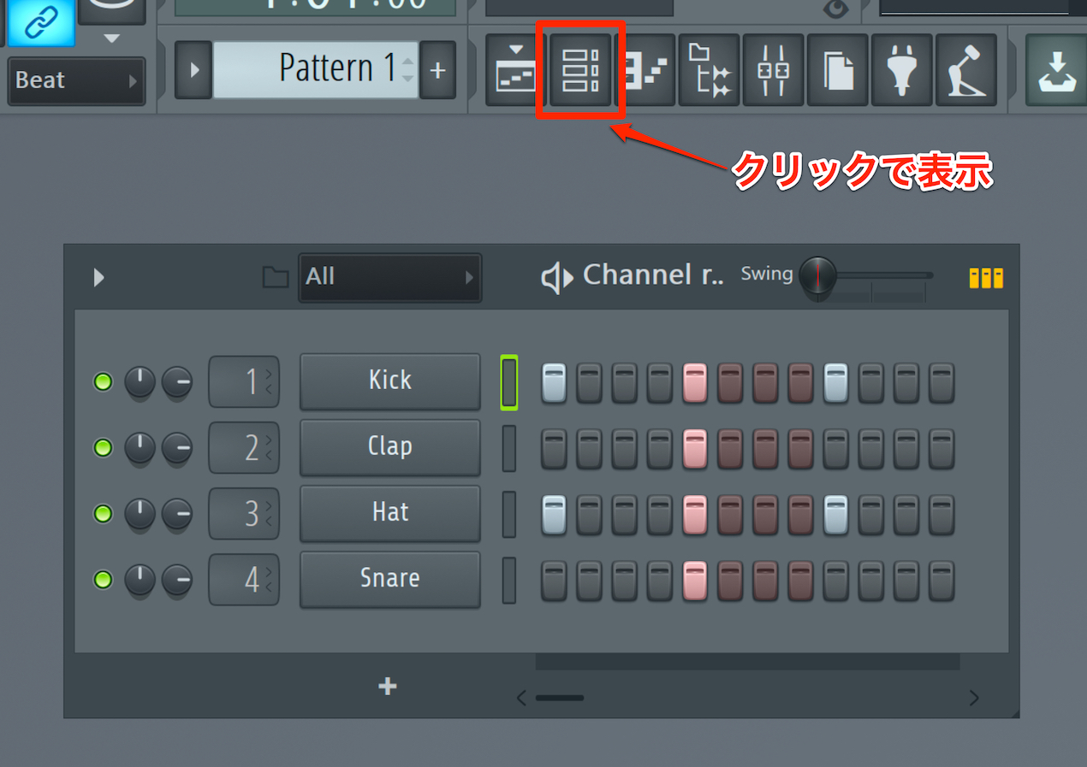This screenshot has width=1087, height=767.
Task: Click the Hat channel volume knob
Action: (x=177, y=514)
